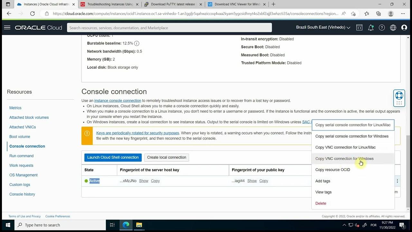Screen dimensions: 412x232
Task: Open the instance console connection link
Action: coord(117,101)
